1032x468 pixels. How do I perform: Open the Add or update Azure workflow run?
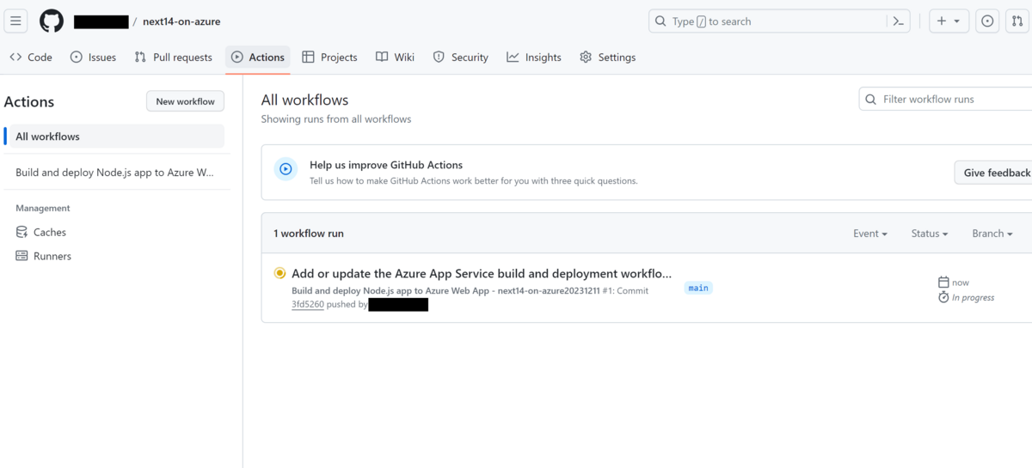pyautogui.click(x=482, y=273)
